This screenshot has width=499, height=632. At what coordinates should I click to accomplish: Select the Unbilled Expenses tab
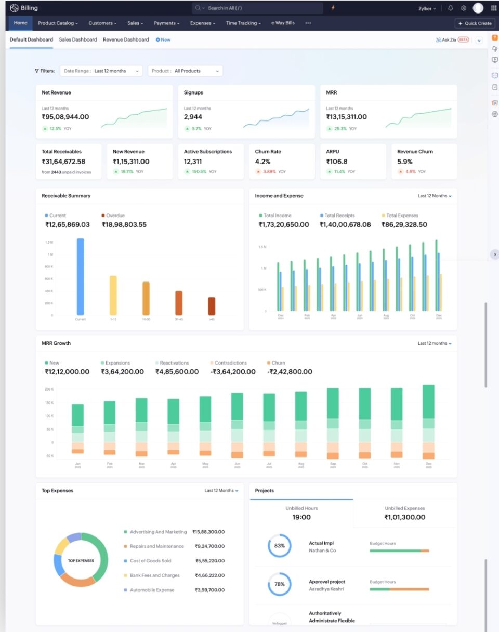click(x=404, y=513)
